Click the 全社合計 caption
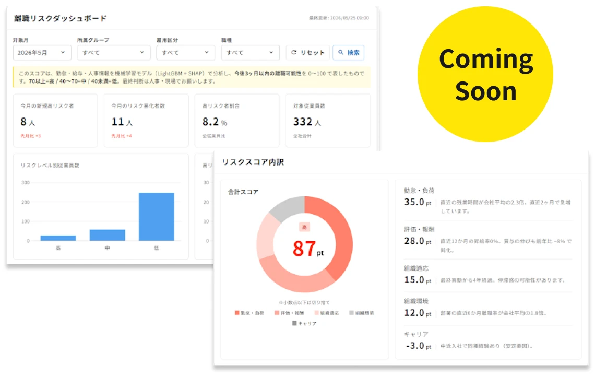595x376 pixels. point(302,136)
